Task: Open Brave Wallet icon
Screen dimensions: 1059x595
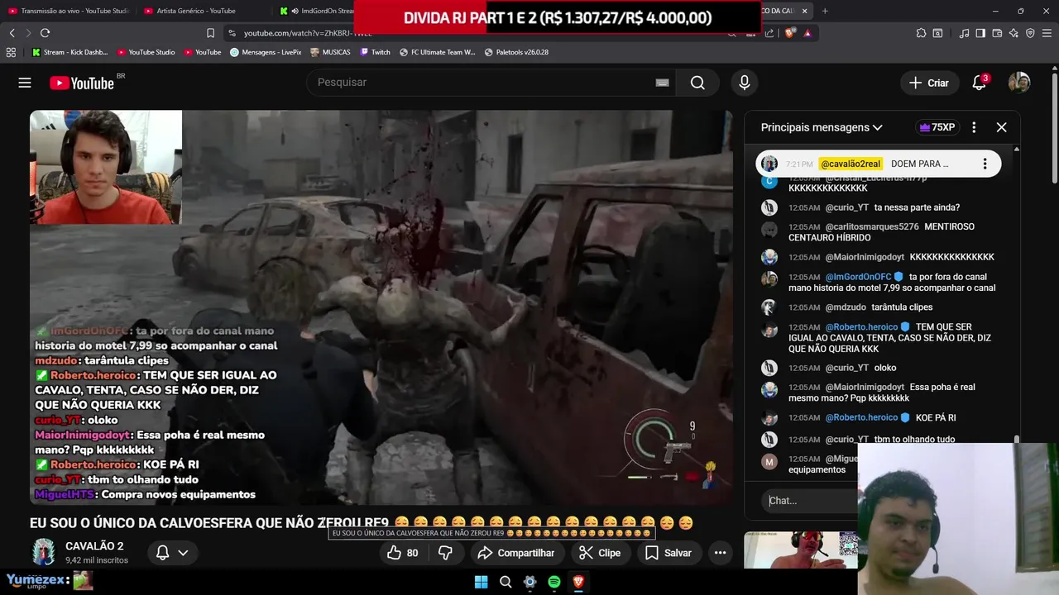Action: coord(997,33)
